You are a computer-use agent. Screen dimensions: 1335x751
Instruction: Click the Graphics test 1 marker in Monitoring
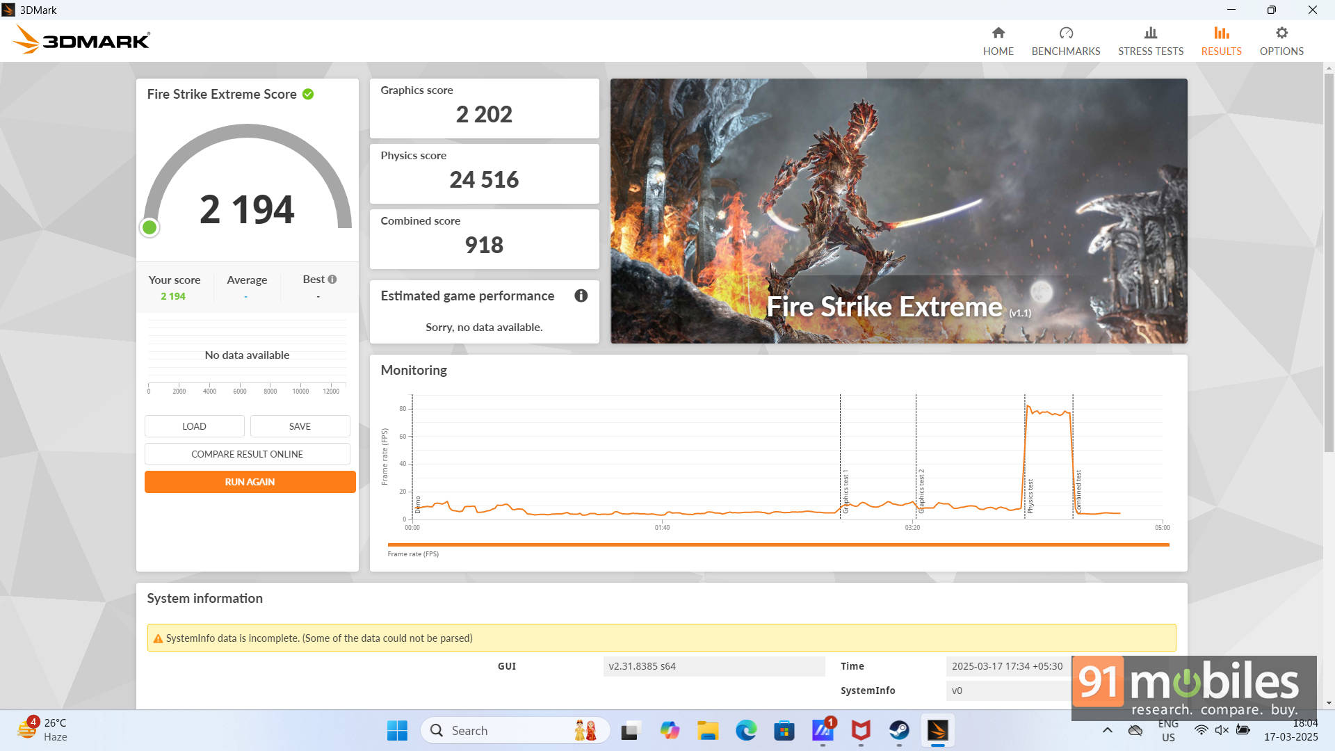[845, 492]
